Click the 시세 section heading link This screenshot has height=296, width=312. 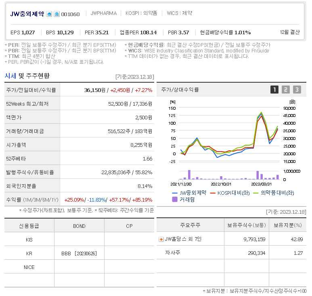(x=10, y=76)
